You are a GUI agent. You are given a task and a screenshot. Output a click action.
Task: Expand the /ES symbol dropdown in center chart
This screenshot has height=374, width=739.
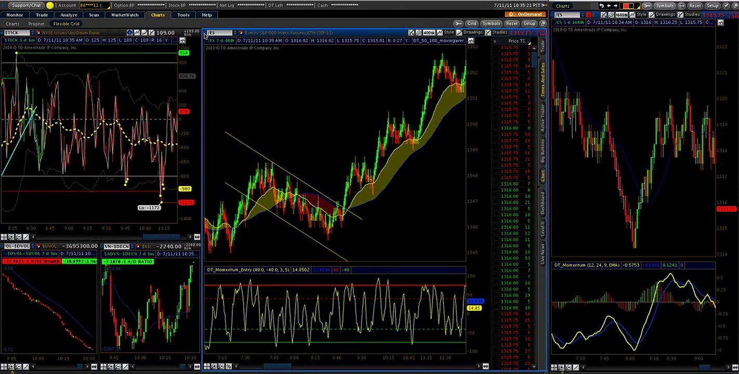tap(235, 33)
